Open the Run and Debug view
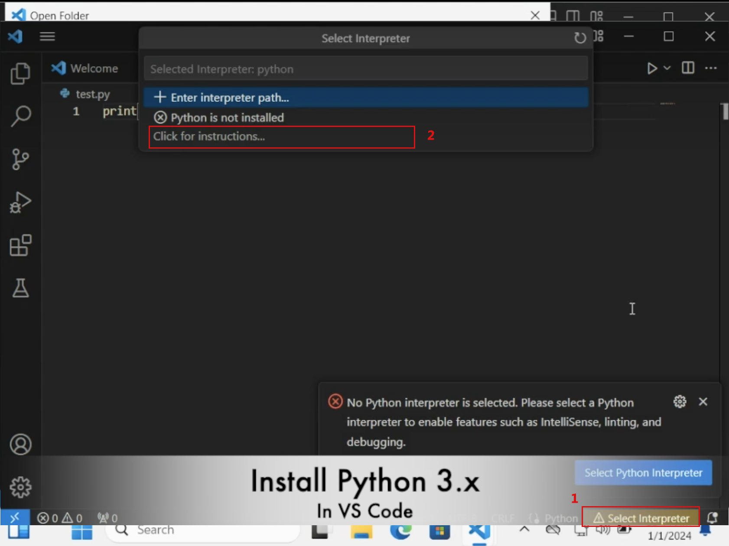Viewport: 729px width, 546px height. pyautogui.click(x=20, y=202)
